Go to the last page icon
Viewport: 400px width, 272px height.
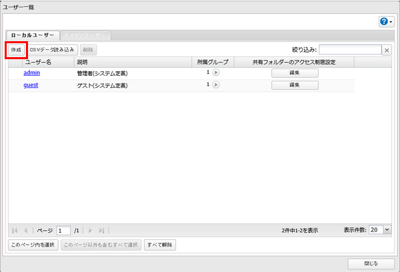(101, 231)
